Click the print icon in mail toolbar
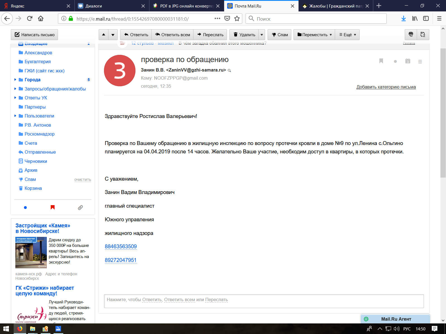Screen dimensions: 446x334 [411, 35]
